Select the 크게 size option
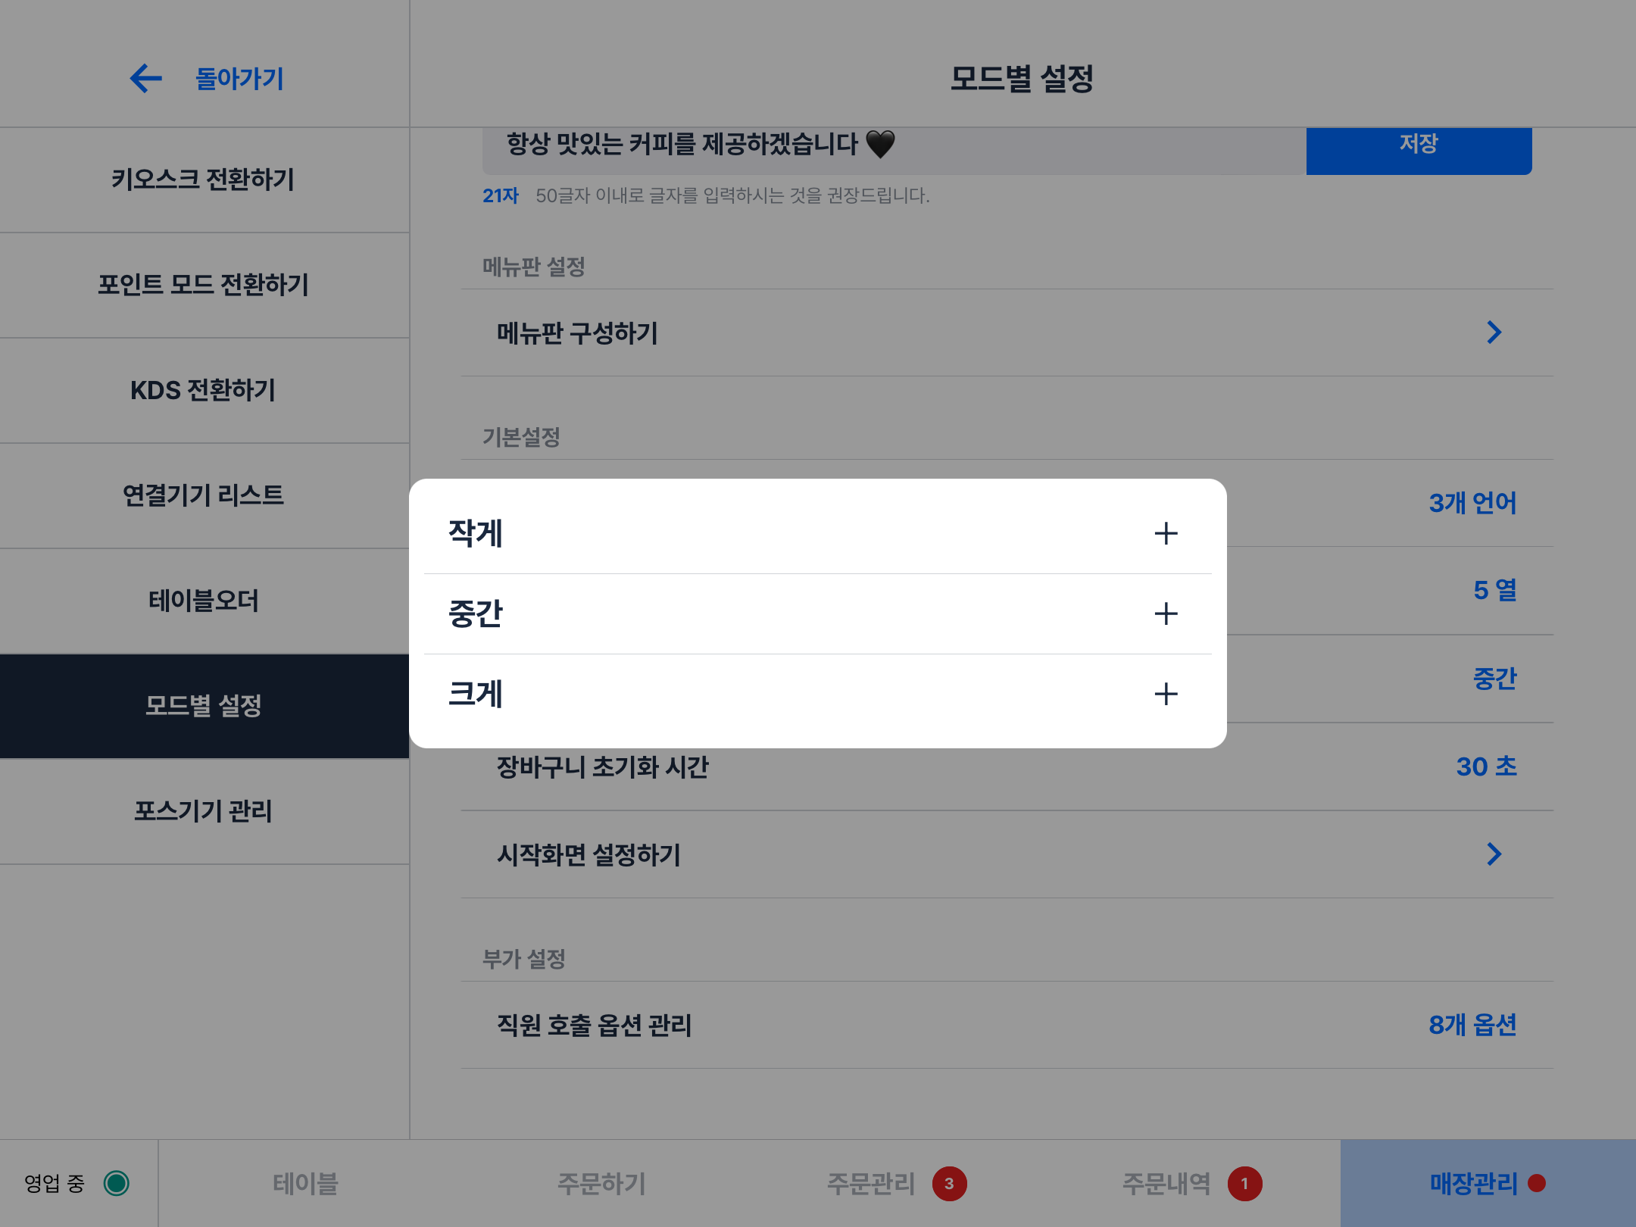 point(476,694)
